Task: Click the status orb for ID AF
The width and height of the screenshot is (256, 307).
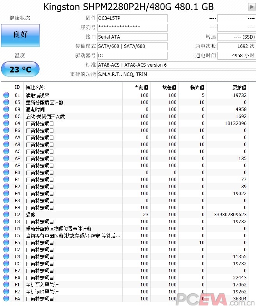Action: click(x=6, y=165)
